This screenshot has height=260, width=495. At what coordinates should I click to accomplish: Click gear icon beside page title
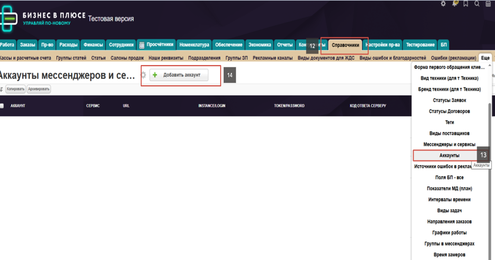click(143, 75)
